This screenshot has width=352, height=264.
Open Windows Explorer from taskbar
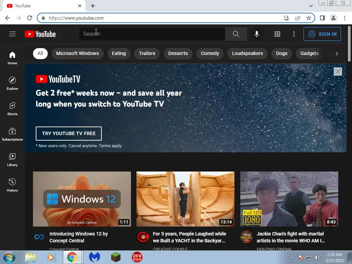point(31,257)
